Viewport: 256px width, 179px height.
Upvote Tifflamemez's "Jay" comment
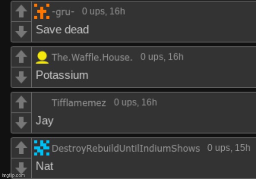pos(21,102)
